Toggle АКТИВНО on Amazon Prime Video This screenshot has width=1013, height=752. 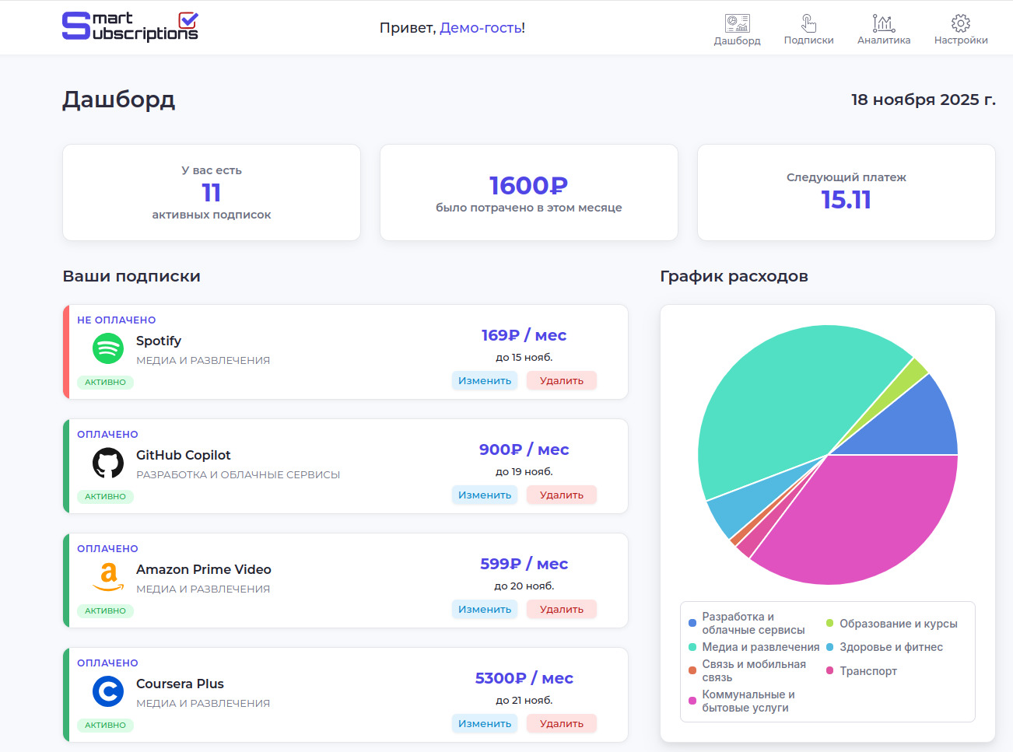(x=105, y=610)
